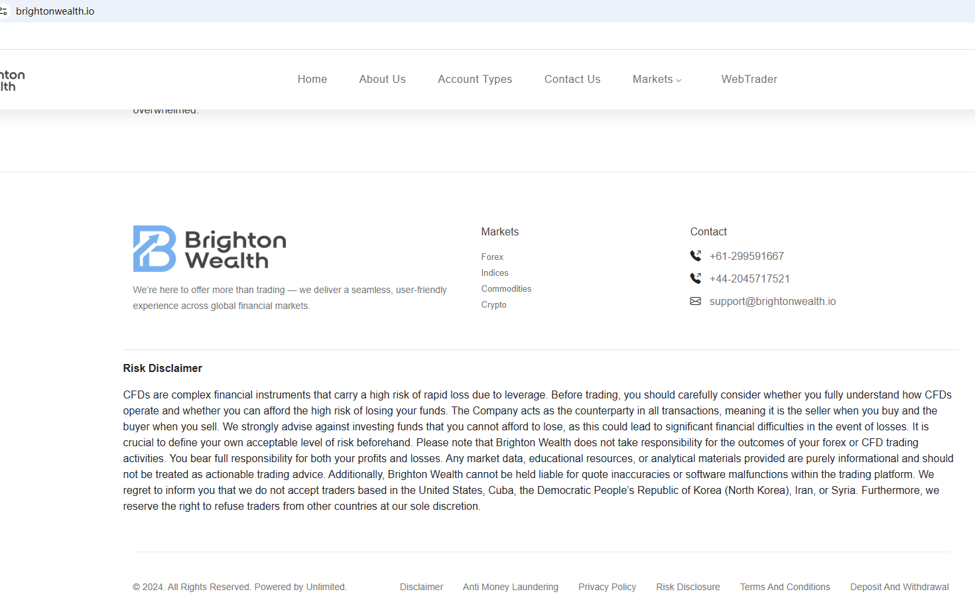Expand the Markets dropdown chevron
Screen dimensions: 975x610
[679, 80]
